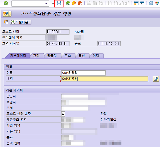
Task: Open Help with the question mark icon
Action: tap(151, 3)
